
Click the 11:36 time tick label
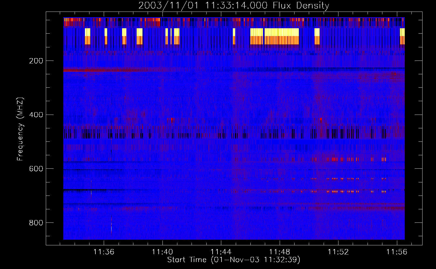pyautogui.click(x=104, y=252)
